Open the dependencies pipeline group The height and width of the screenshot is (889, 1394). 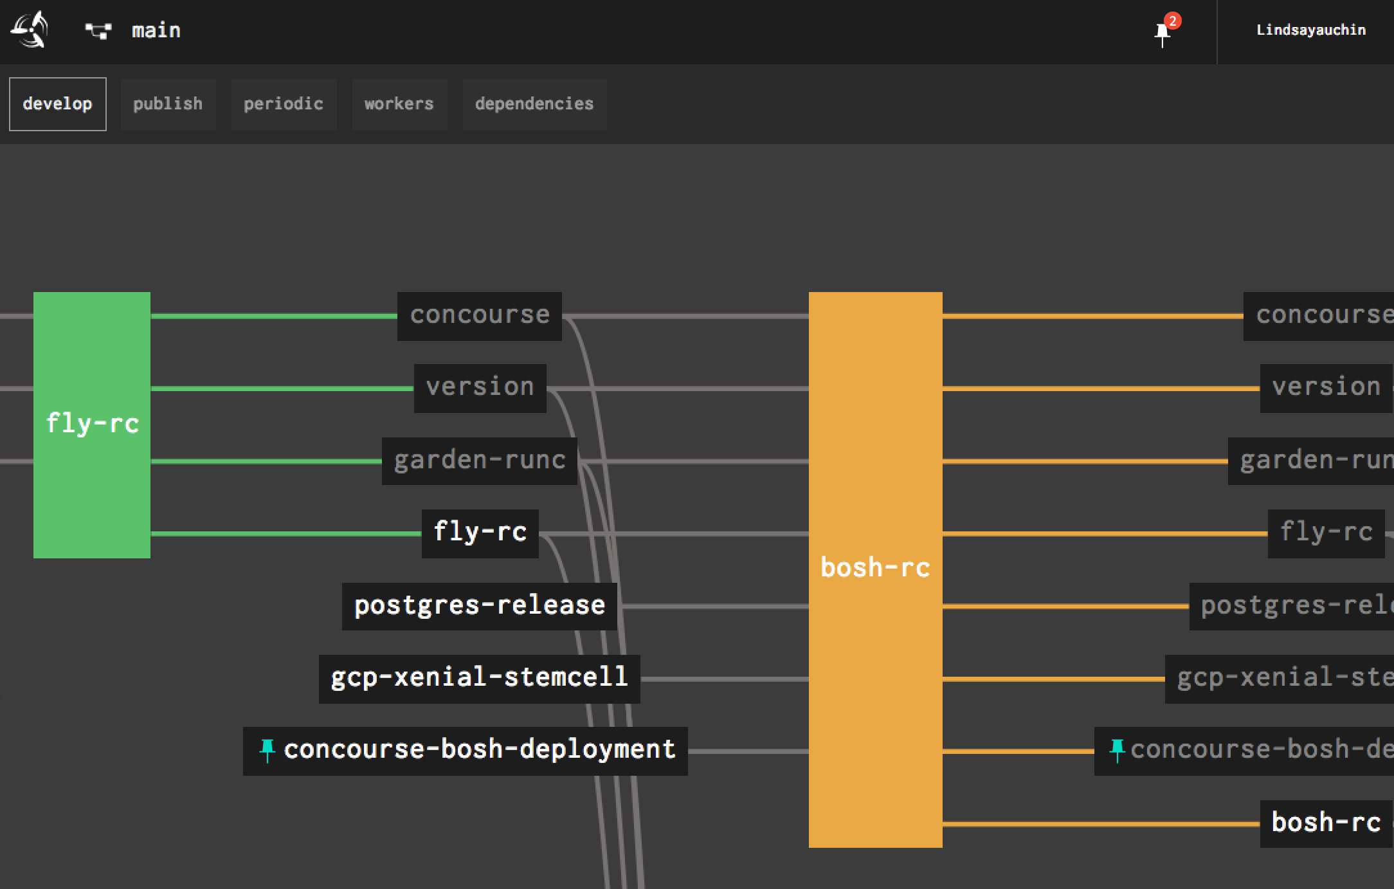534,104
